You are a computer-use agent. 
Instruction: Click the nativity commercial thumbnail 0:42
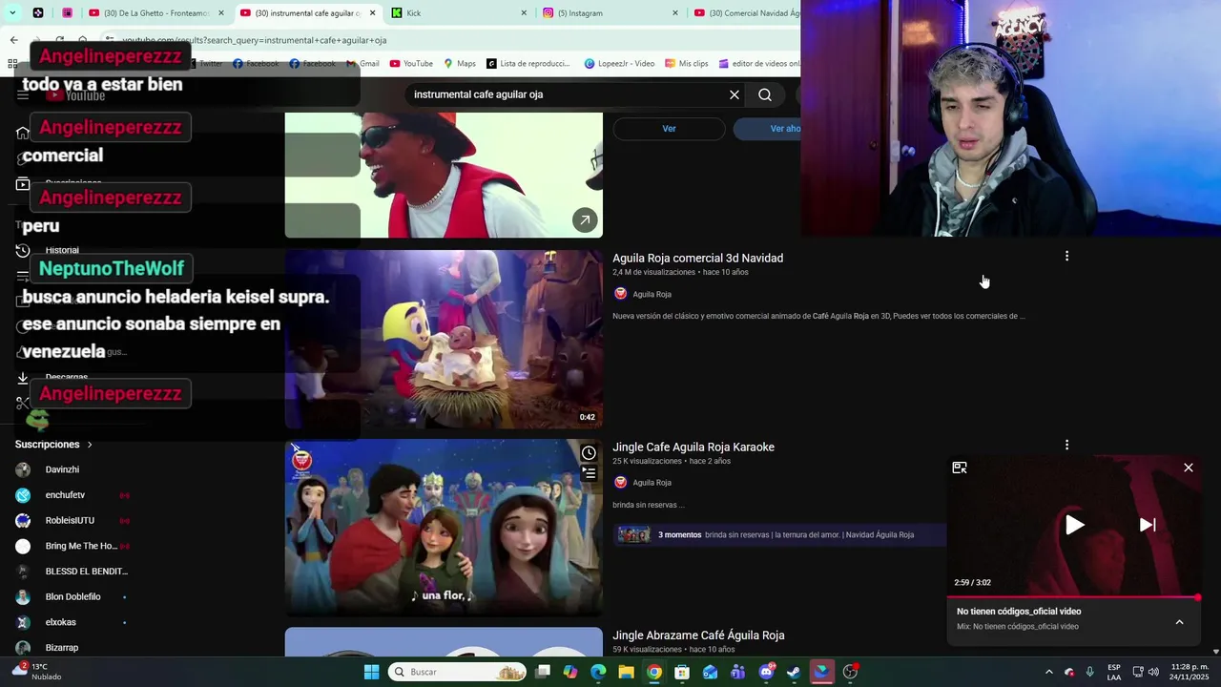(444, 340)
